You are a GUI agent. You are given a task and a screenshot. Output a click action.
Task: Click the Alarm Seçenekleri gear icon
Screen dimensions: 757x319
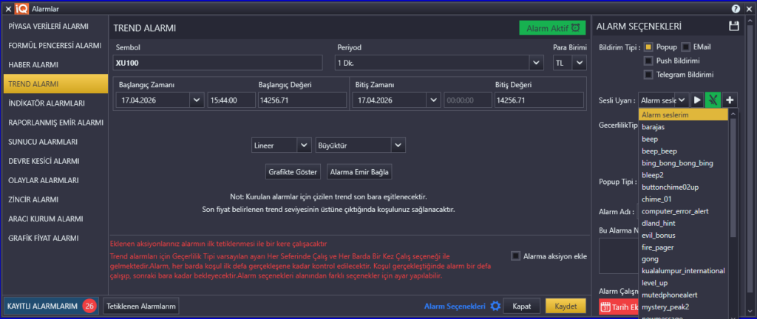tap(496, 306)
